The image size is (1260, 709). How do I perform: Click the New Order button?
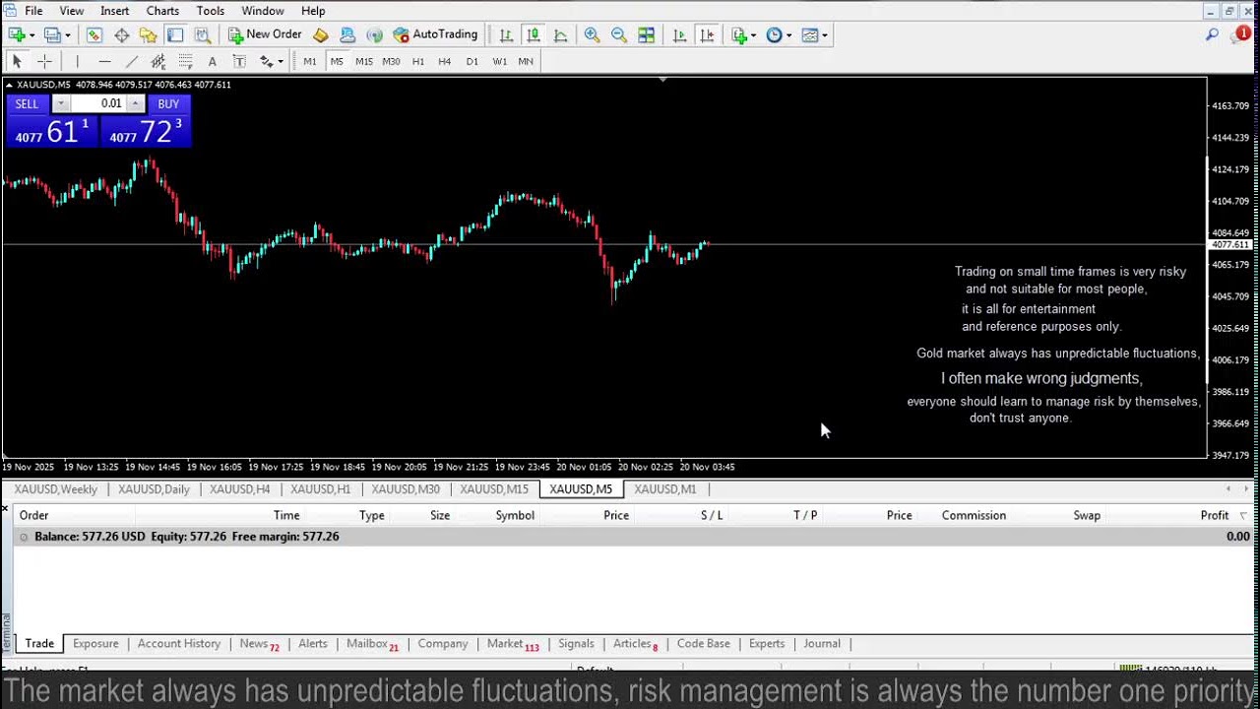click(x=266, y=34)
